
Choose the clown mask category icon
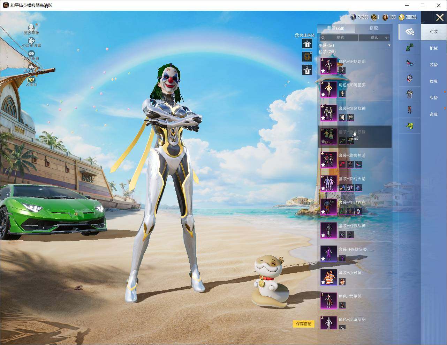coord(410,78)
